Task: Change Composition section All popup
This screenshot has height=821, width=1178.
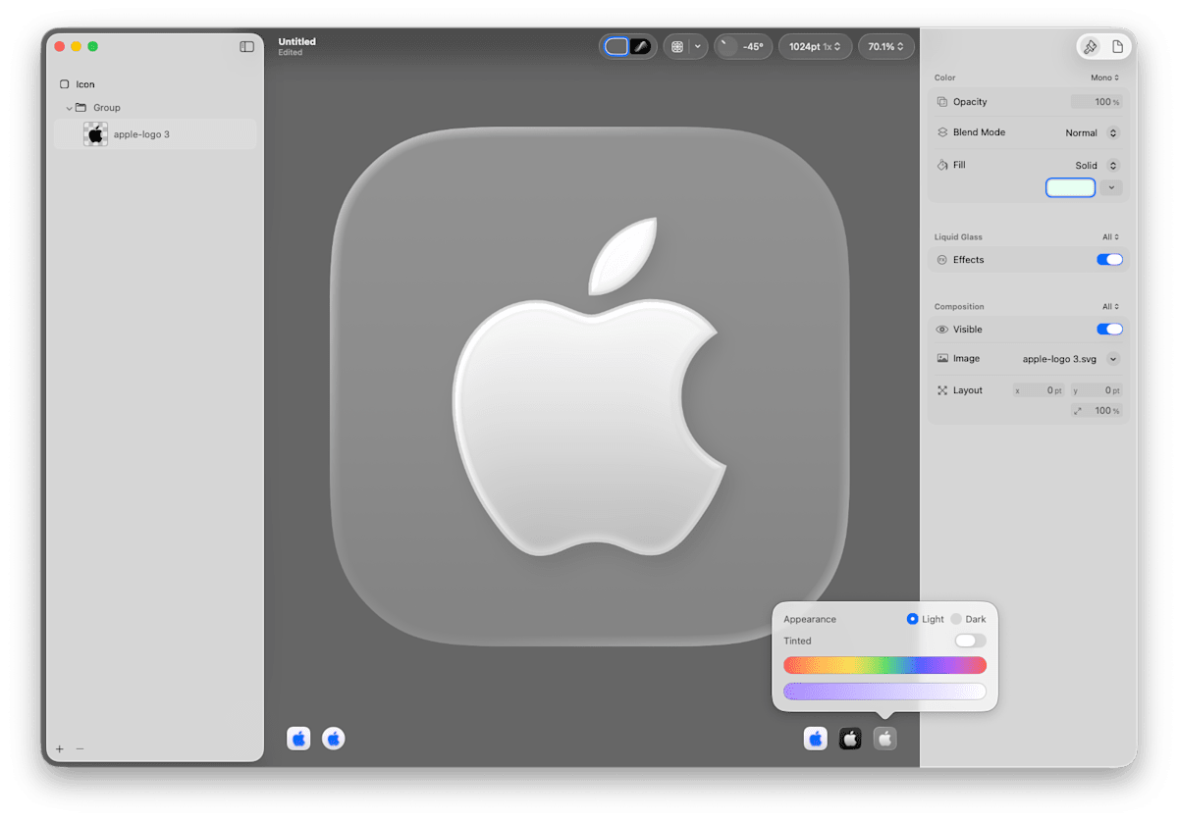Action: click(1110, 307)
